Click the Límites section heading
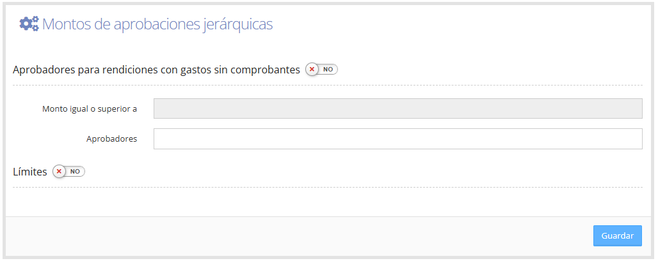Image resolution: width=658 pixels, height=261 pixels. coord(30,172)
